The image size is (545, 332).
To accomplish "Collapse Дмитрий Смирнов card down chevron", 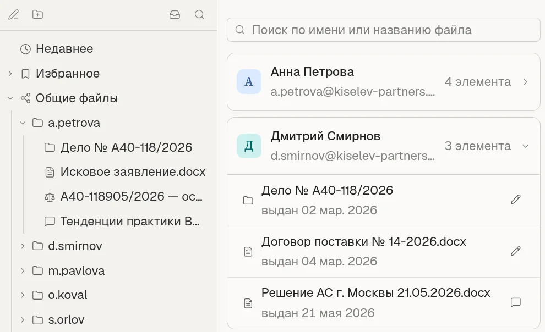I will coord(526,146).
